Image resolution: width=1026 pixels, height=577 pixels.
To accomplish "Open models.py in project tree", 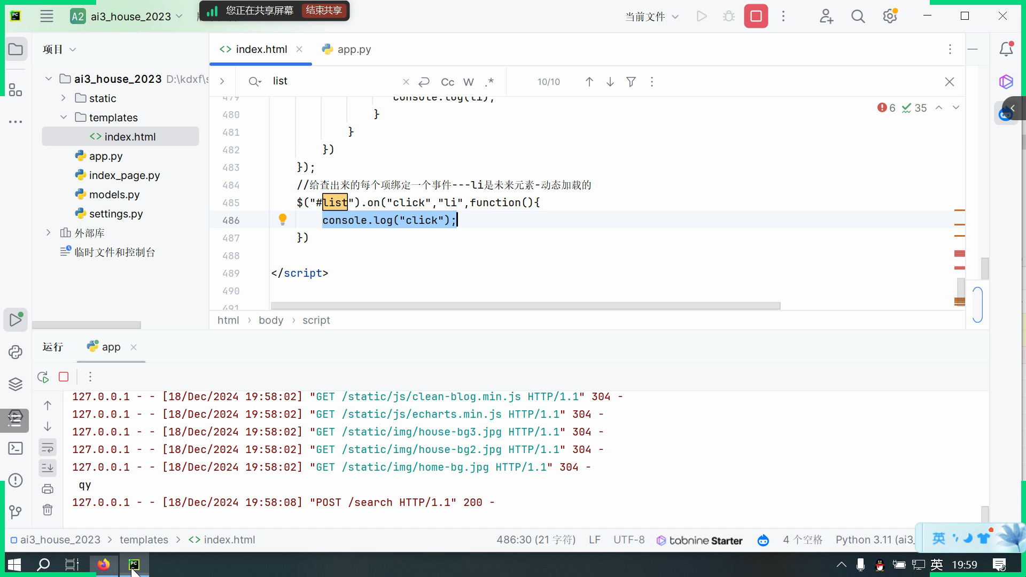I will click(x=114, y=194).
